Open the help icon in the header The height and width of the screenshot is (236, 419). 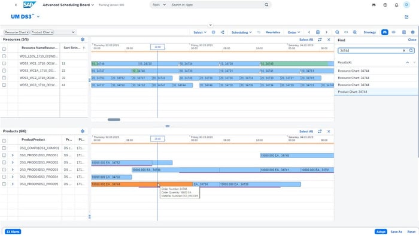click(385, 5)
